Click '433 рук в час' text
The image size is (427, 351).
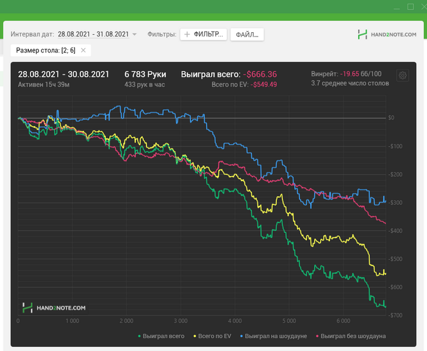pos(145,85)
